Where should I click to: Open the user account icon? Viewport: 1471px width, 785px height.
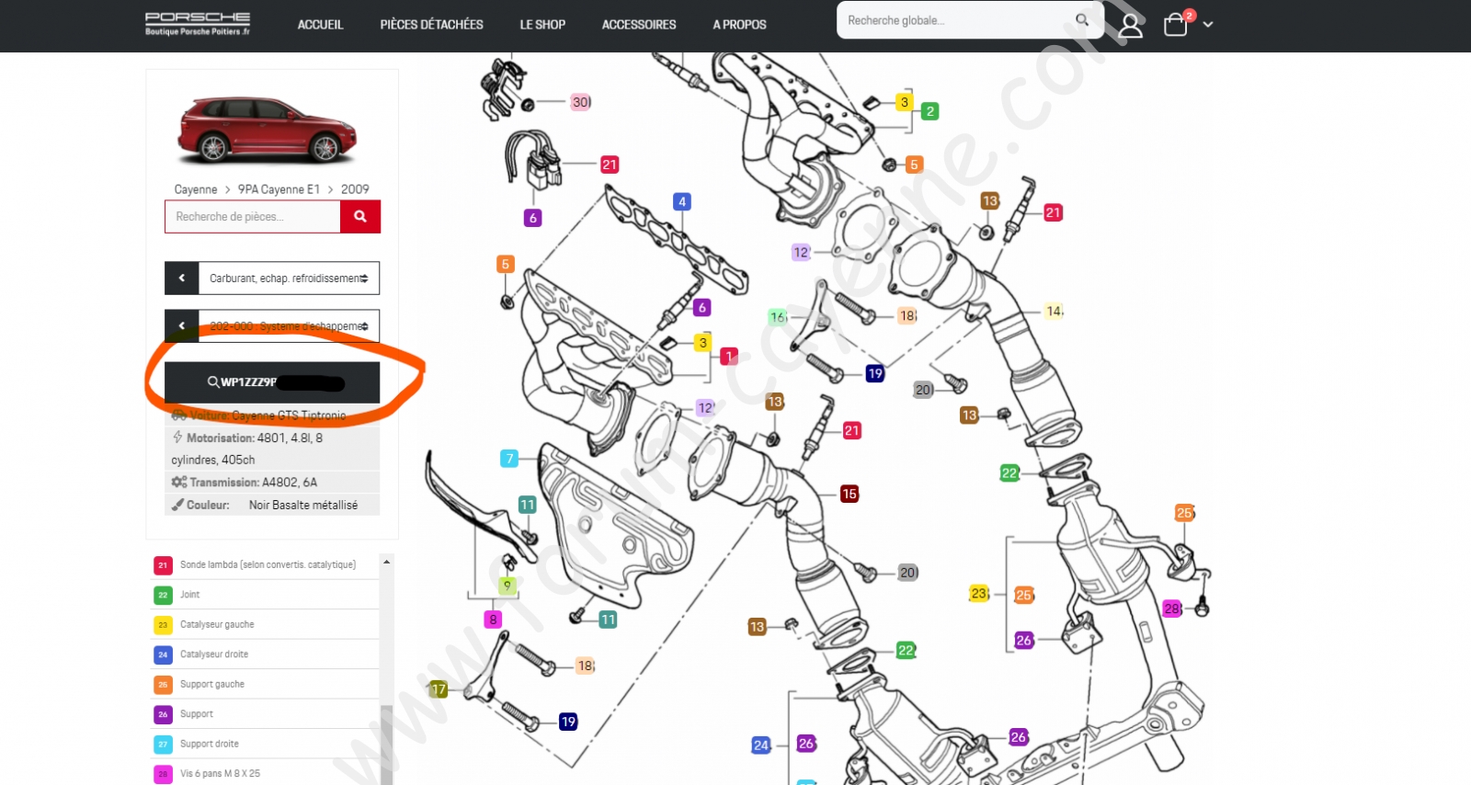(1131, 26)
